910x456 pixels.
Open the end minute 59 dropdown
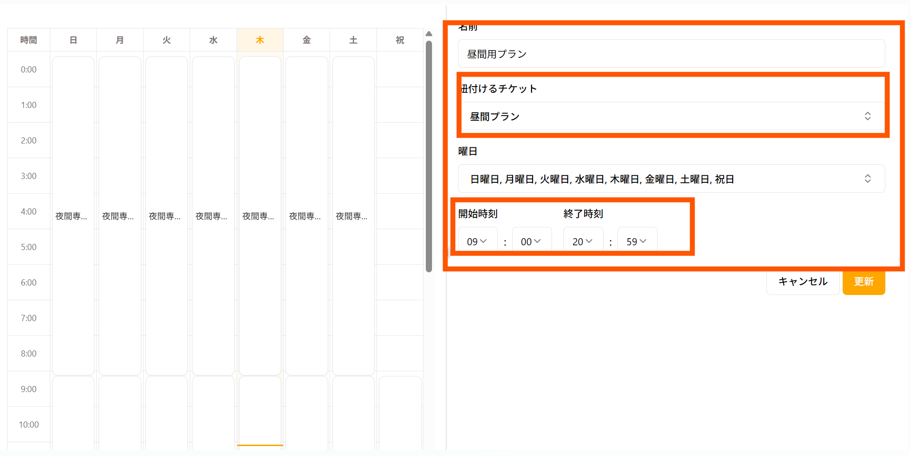coord(637,241)
